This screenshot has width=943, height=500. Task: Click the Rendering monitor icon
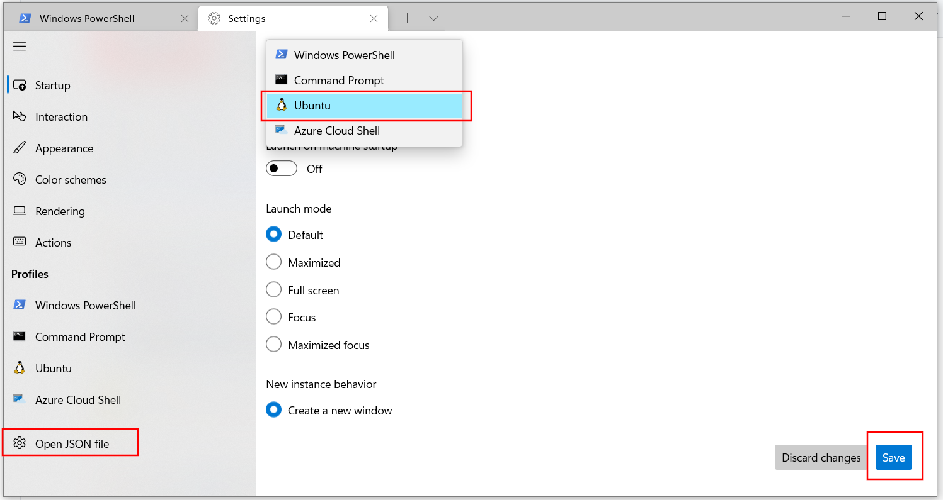point(20,211)
